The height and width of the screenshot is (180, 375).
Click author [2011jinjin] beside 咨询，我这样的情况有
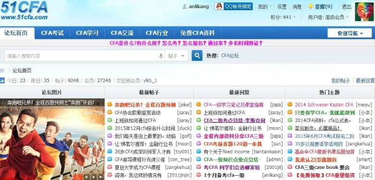(x=180, y=175)
